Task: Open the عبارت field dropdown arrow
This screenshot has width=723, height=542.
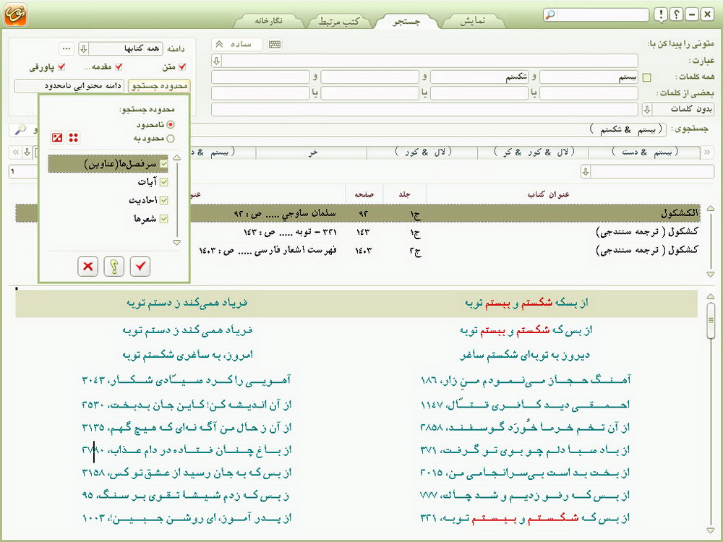Action: coord(217,61)
